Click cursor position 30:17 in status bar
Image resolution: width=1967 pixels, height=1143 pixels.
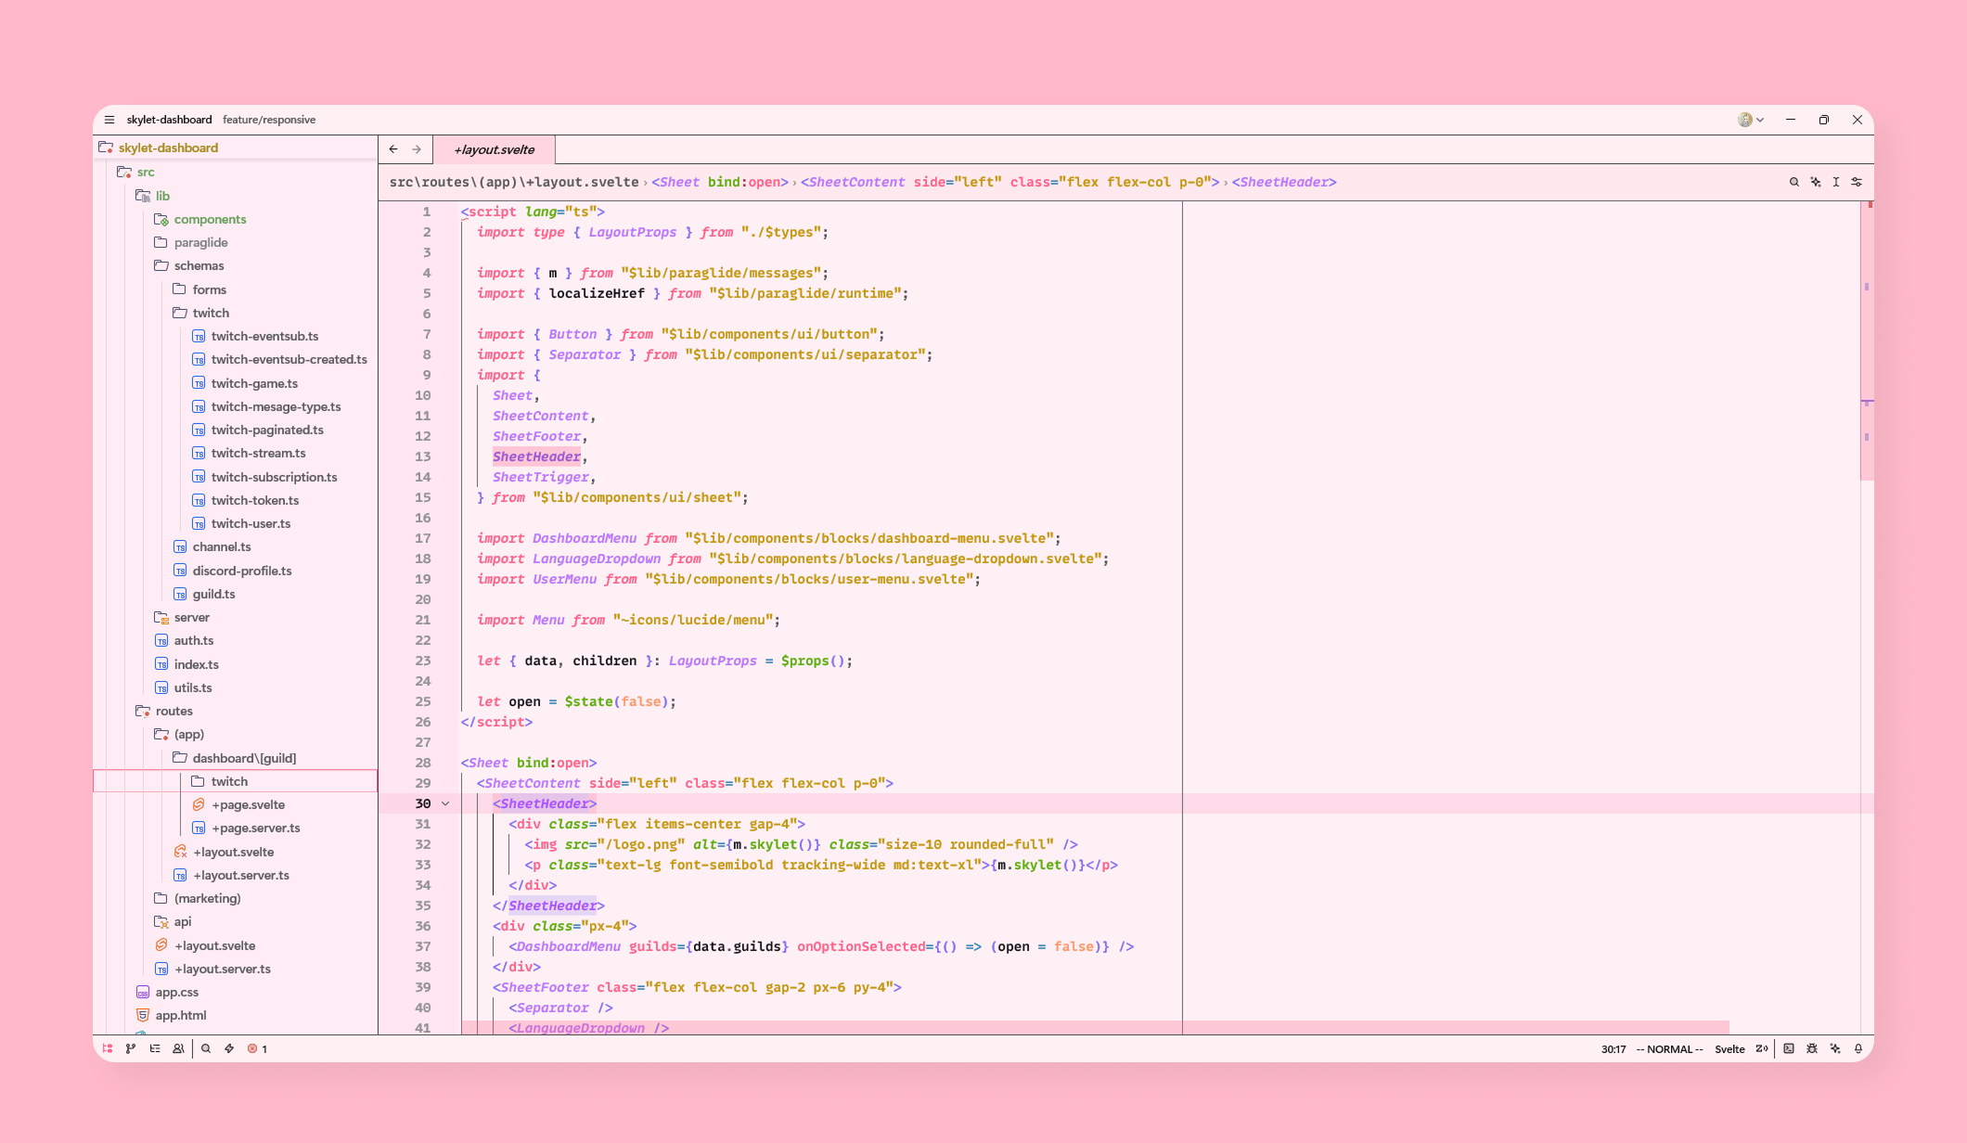click(x=1613, y=1049)
